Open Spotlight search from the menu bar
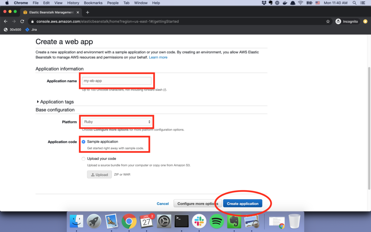Viewport: 371px width, 232px height. pyautogui.click(x=354, y=3)
